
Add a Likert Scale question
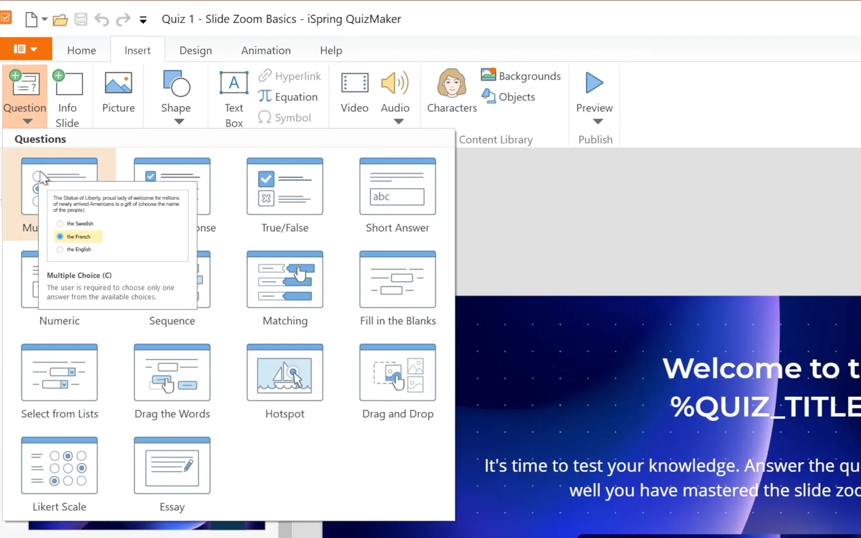click(x=59, y=475)
